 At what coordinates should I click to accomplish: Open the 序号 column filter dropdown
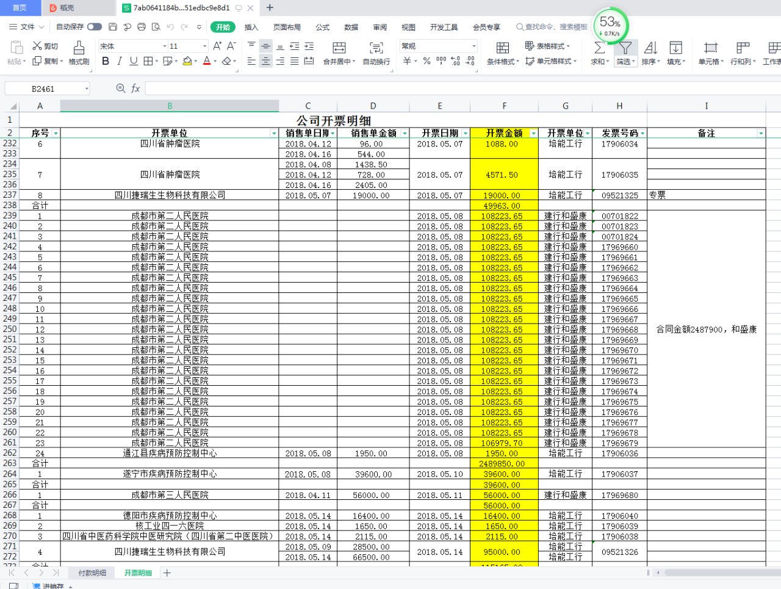[x=56, y=133]
